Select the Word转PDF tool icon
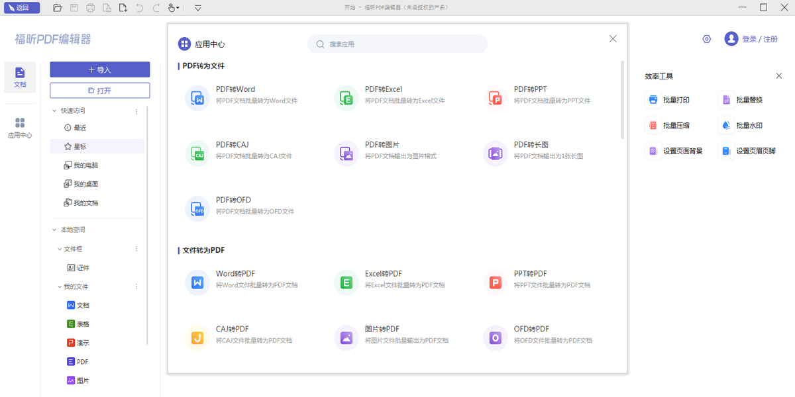The width and height of the screenshot is (795, 397). click(x=196, y=283)
